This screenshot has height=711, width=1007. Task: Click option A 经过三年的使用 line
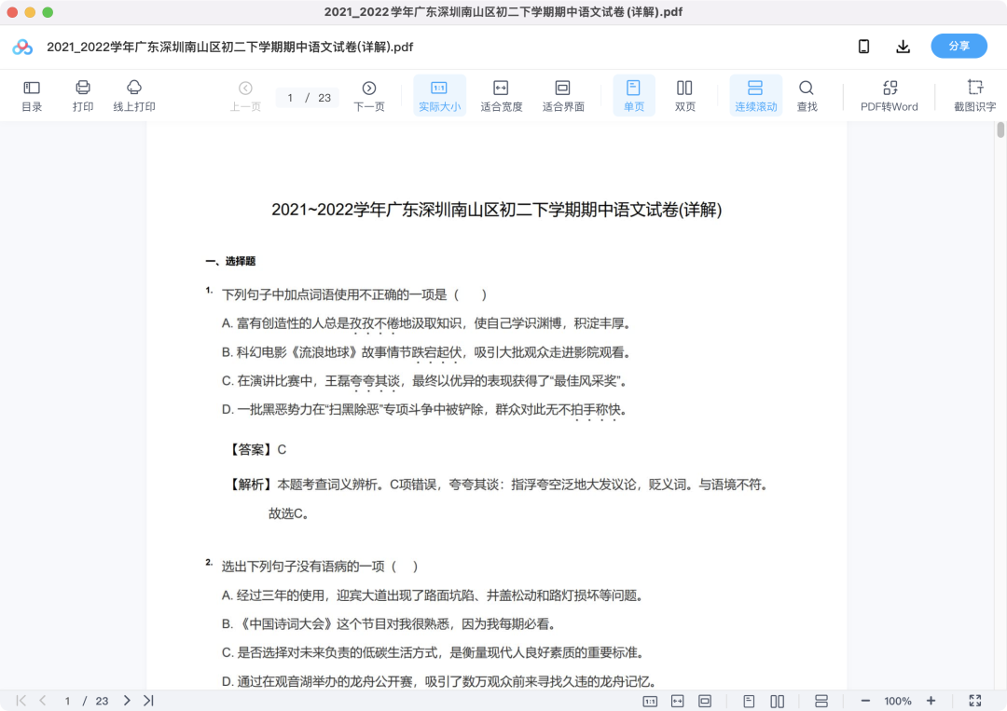click(433, 595)
